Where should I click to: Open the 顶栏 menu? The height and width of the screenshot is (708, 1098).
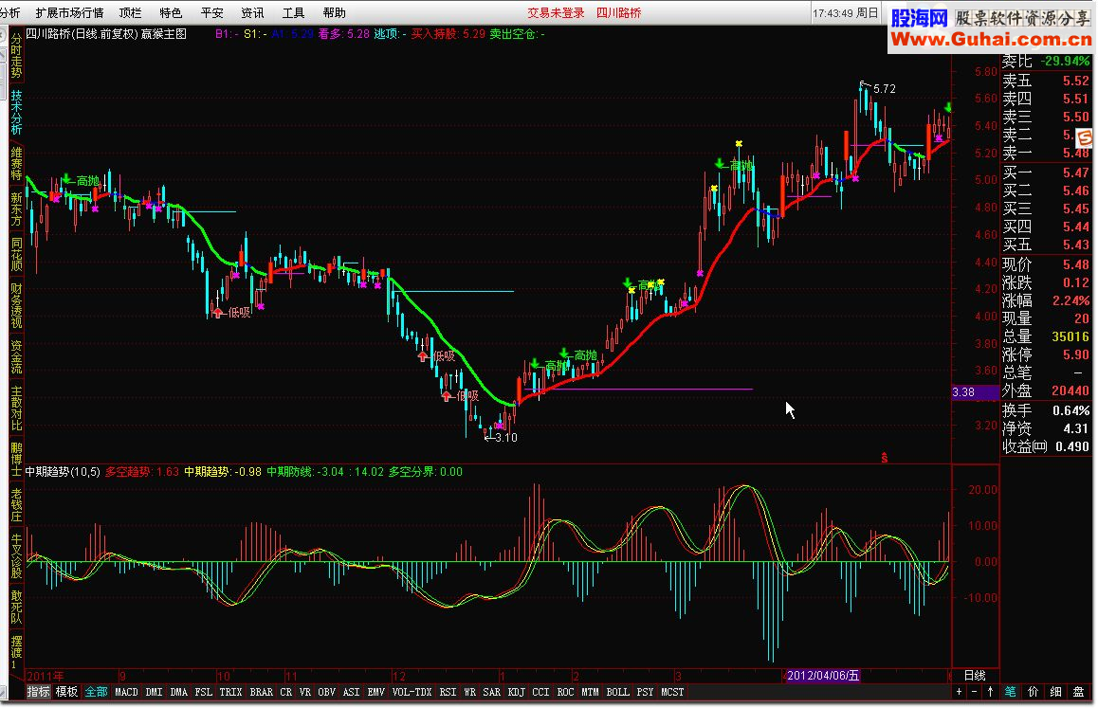[130, 12]
